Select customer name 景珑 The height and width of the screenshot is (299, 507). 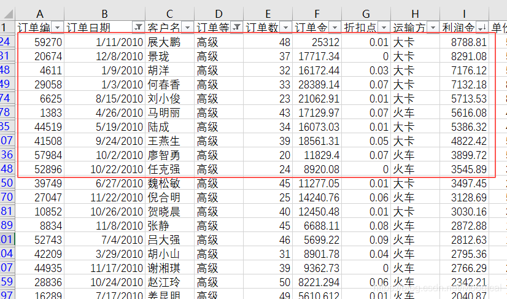(x=158, y=56)
